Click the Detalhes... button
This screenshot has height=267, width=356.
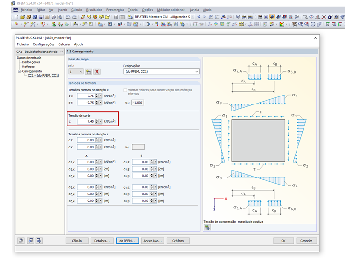(x=102, y=241)
